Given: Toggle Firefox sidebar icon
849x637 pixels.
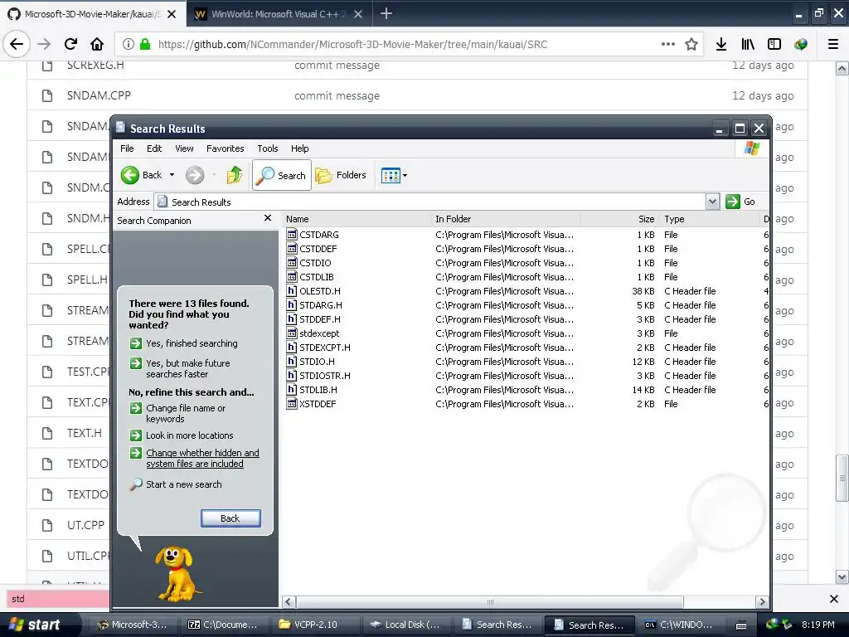Looking at the screenshot, I should [x=774, y=44].
